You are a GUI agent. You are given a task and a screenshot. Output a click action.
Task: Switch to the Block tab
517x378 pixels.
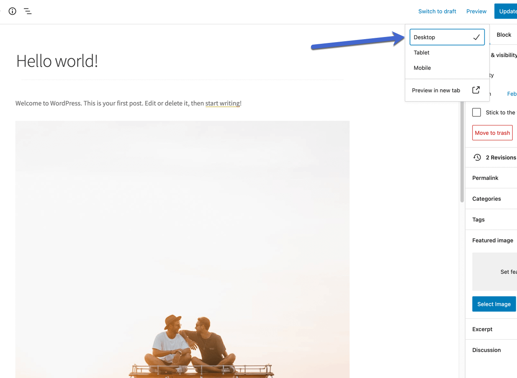(x=504, y=34)
